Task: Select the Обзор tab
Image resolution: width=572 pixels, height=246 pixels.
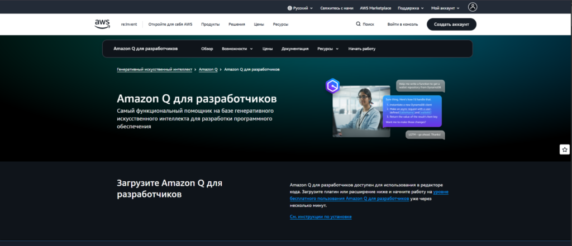Action: tap(207, 49)
